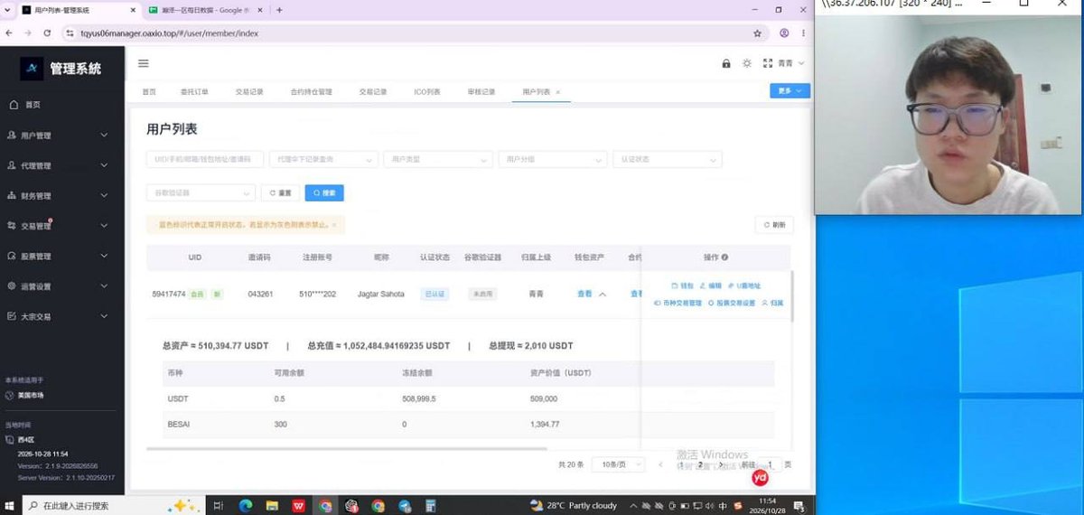Toggle the 未启用 Google authenticator tag
1084x515 pixels.
tap(482, 295)
